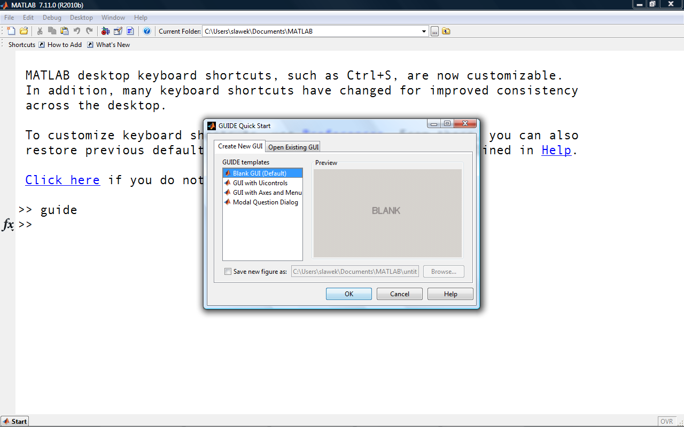Click the Paste clipboard icon
Screen dimensions: 684x427
click(64, 31)
